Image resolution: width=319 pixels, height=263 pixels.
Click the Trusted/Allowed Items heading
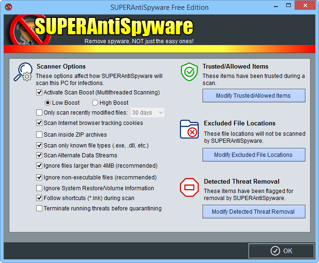(x=235, y=67)
